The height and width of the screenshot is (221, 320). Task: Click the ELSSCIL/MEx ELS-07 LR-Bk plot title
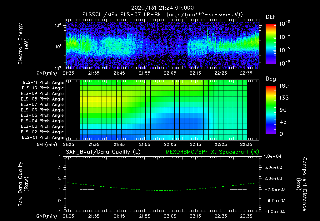pyautogui.click(x=162, y=14)
